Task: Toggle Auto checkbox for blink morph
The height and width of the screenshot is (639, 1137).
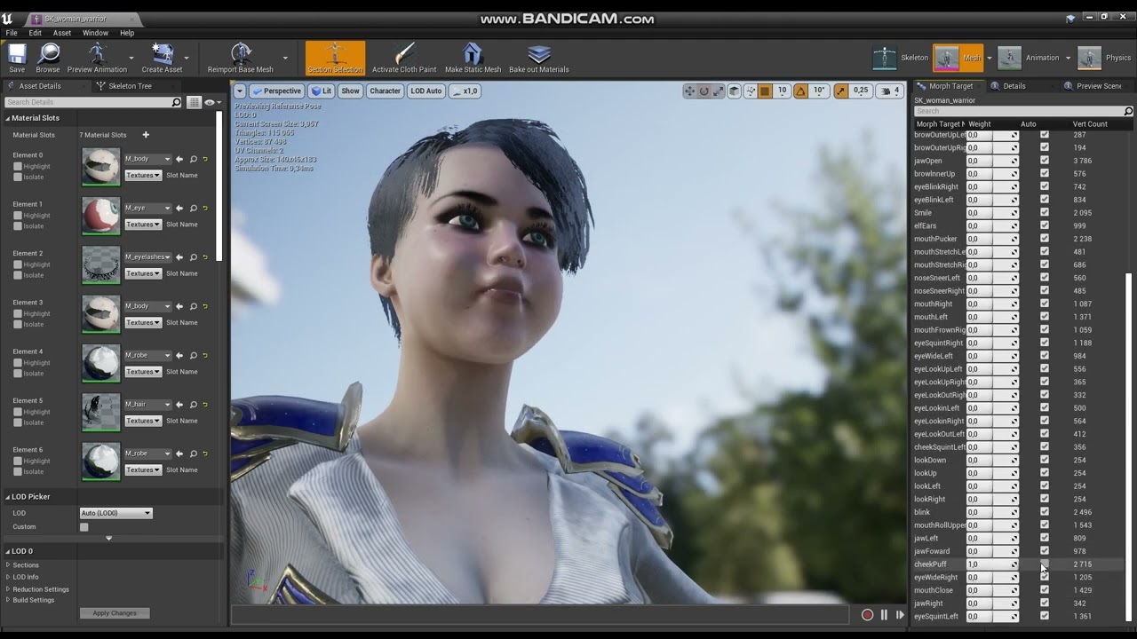Action: pyautogui.click(x=1045, y=512)
